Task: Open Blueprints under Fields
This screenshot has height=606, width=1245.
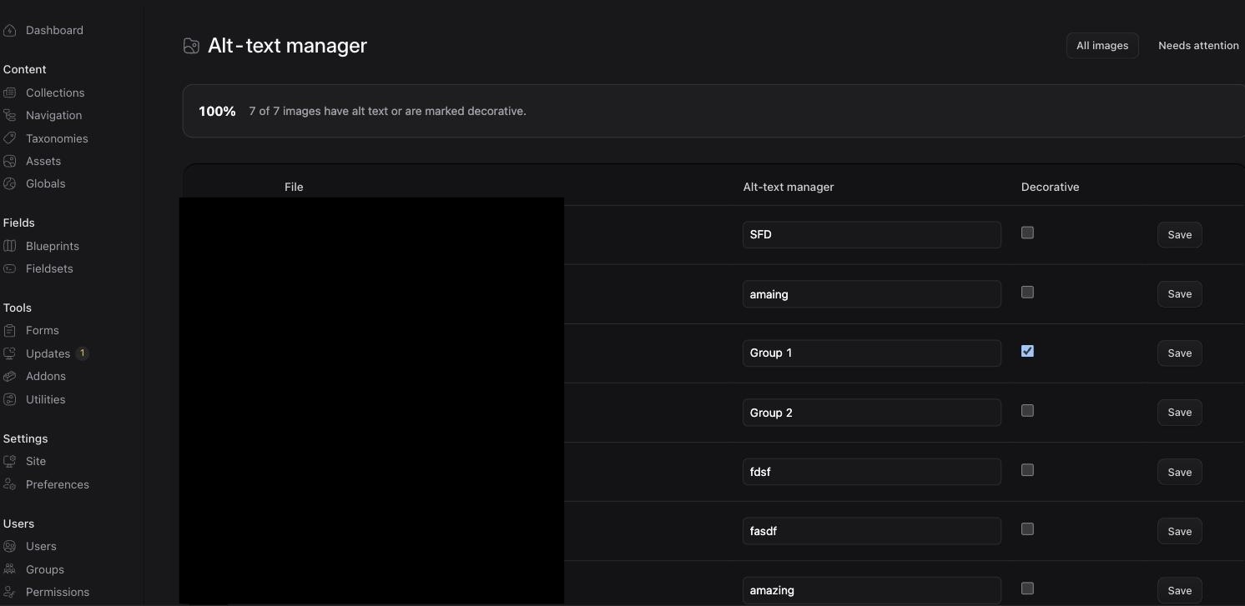Action: click(53, 246)
